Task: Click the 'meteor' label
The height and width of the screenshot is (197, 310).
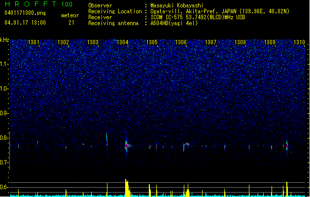Action: click(x=70, y=15)
